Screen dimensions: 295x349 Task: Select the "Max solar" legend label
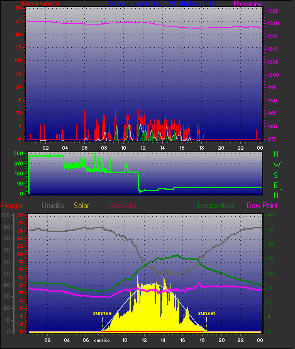coord(123,206)
